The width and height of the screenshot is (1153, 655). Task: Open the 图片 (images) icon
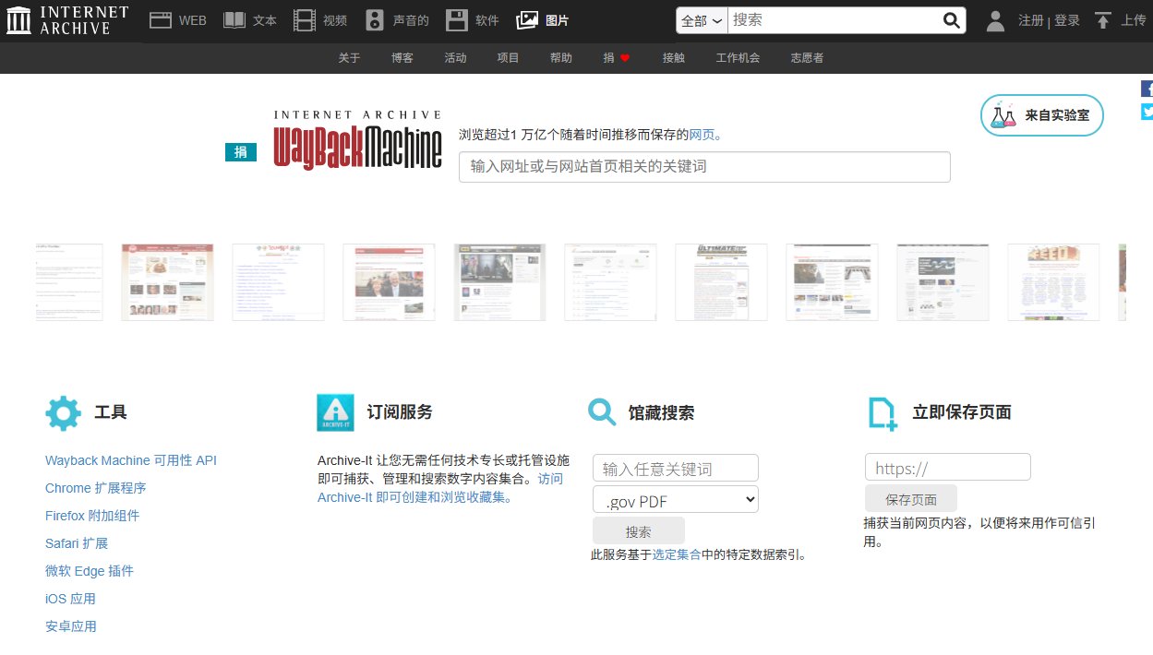coord(527,20)
